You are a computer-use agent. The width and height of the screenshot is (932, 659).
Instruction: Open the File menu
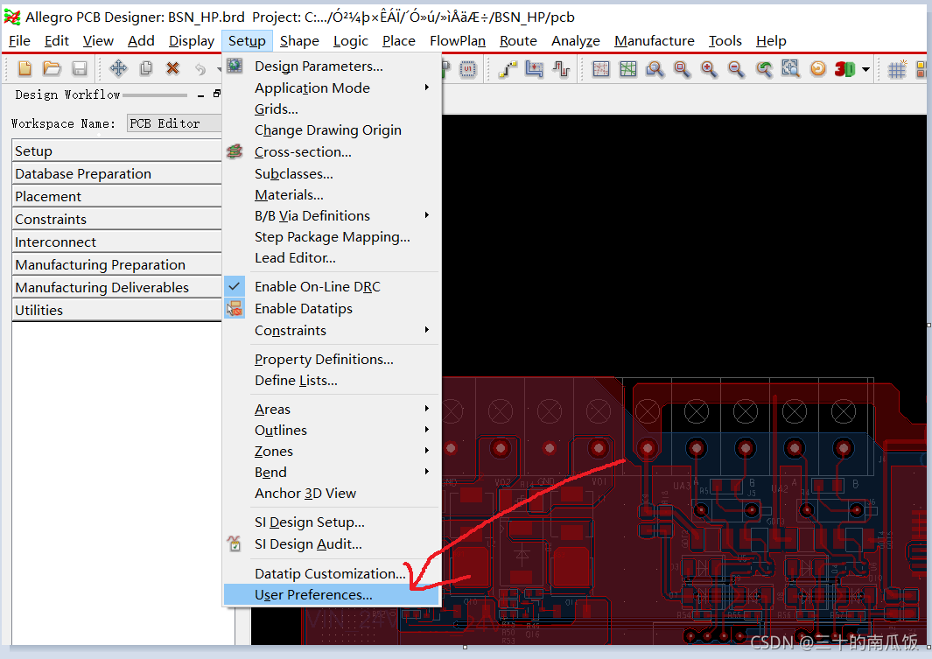[19, 41]
